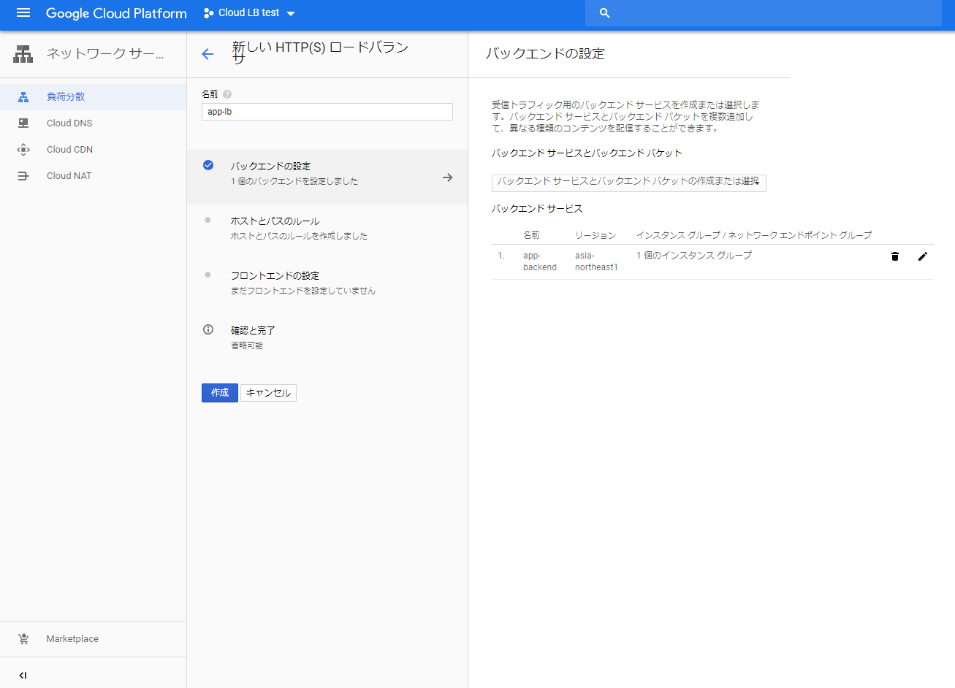Screen dimensions: 955x688
Task: Collapse the sidebar using bottom arrow icon
Action: tap(23, 676)
